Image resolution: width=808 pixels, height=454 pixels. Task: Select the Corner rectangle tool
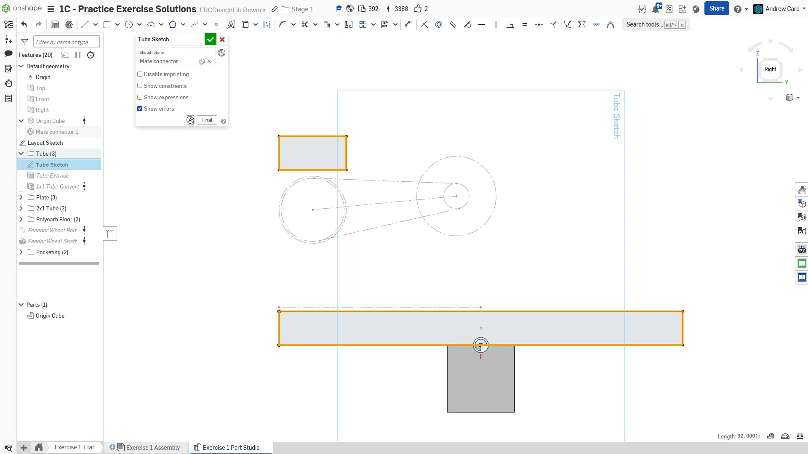coord(107,24)
